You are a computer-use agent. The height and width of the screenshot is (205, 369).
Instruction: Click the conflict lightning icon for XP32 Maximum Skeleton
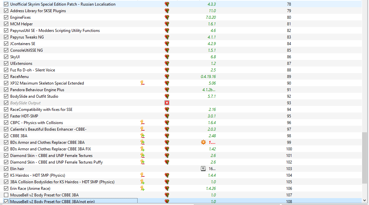click(143, 83)
